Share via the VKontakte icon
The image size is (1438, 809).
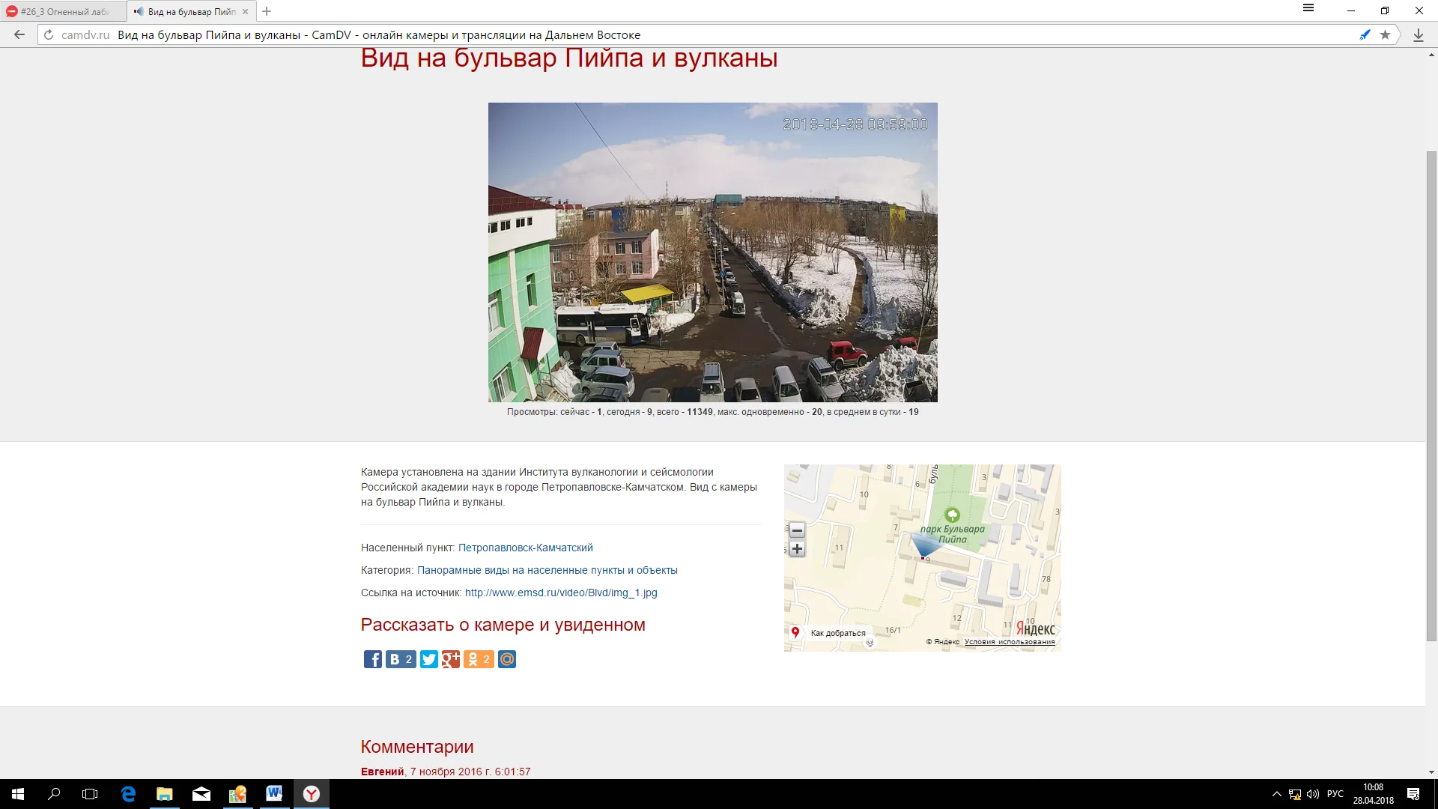[401, 659]
